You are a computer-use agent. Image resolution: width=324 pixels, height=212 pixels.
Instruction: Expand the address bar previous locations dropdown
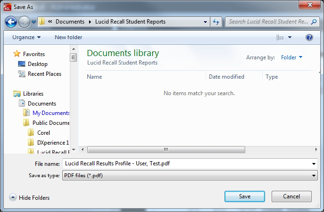pyautogui.click(x=205, y=22)
